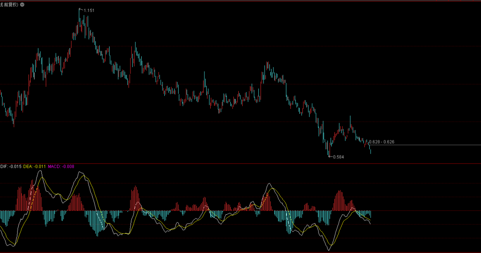
Task: Click the 0.628 - 0.626 price label
Action: click(382, 142)
